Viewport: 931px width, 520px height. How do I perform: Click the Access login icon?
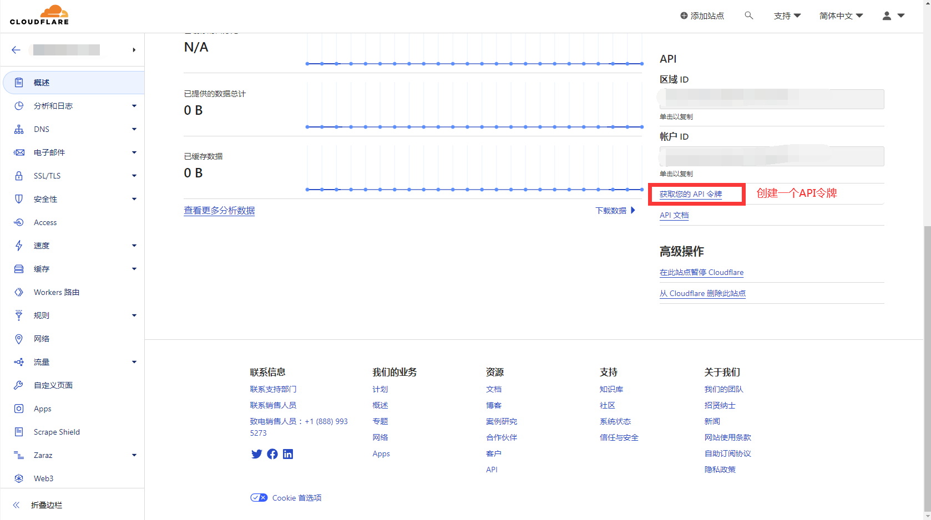(19, 222)
